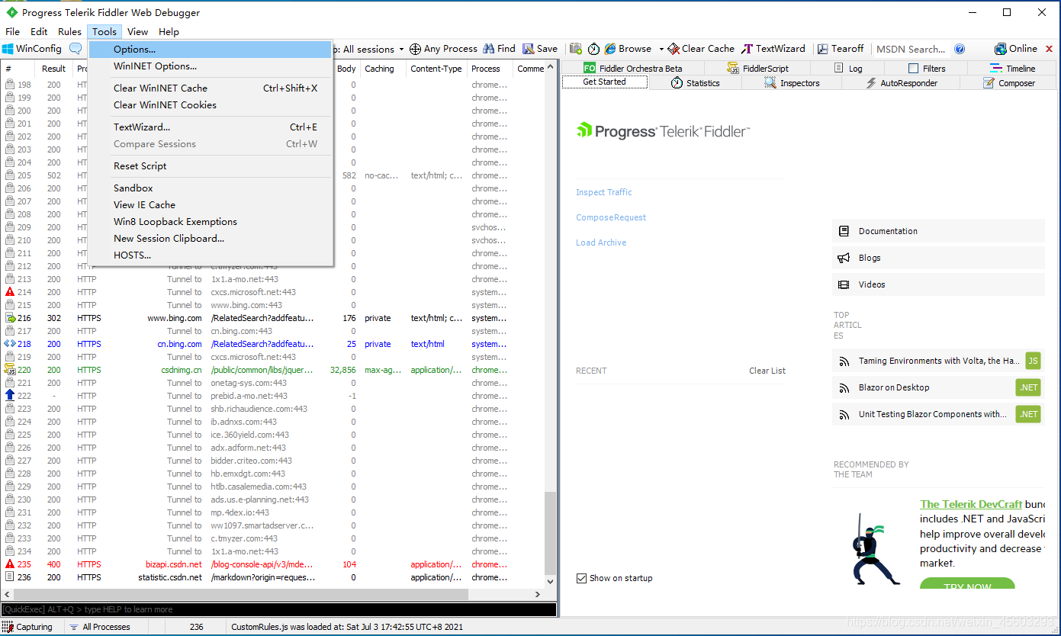The height and width of the screenshot is (636, 1061).
Task: Choose New Session Clipboard... entry
Action: (211, 239)
